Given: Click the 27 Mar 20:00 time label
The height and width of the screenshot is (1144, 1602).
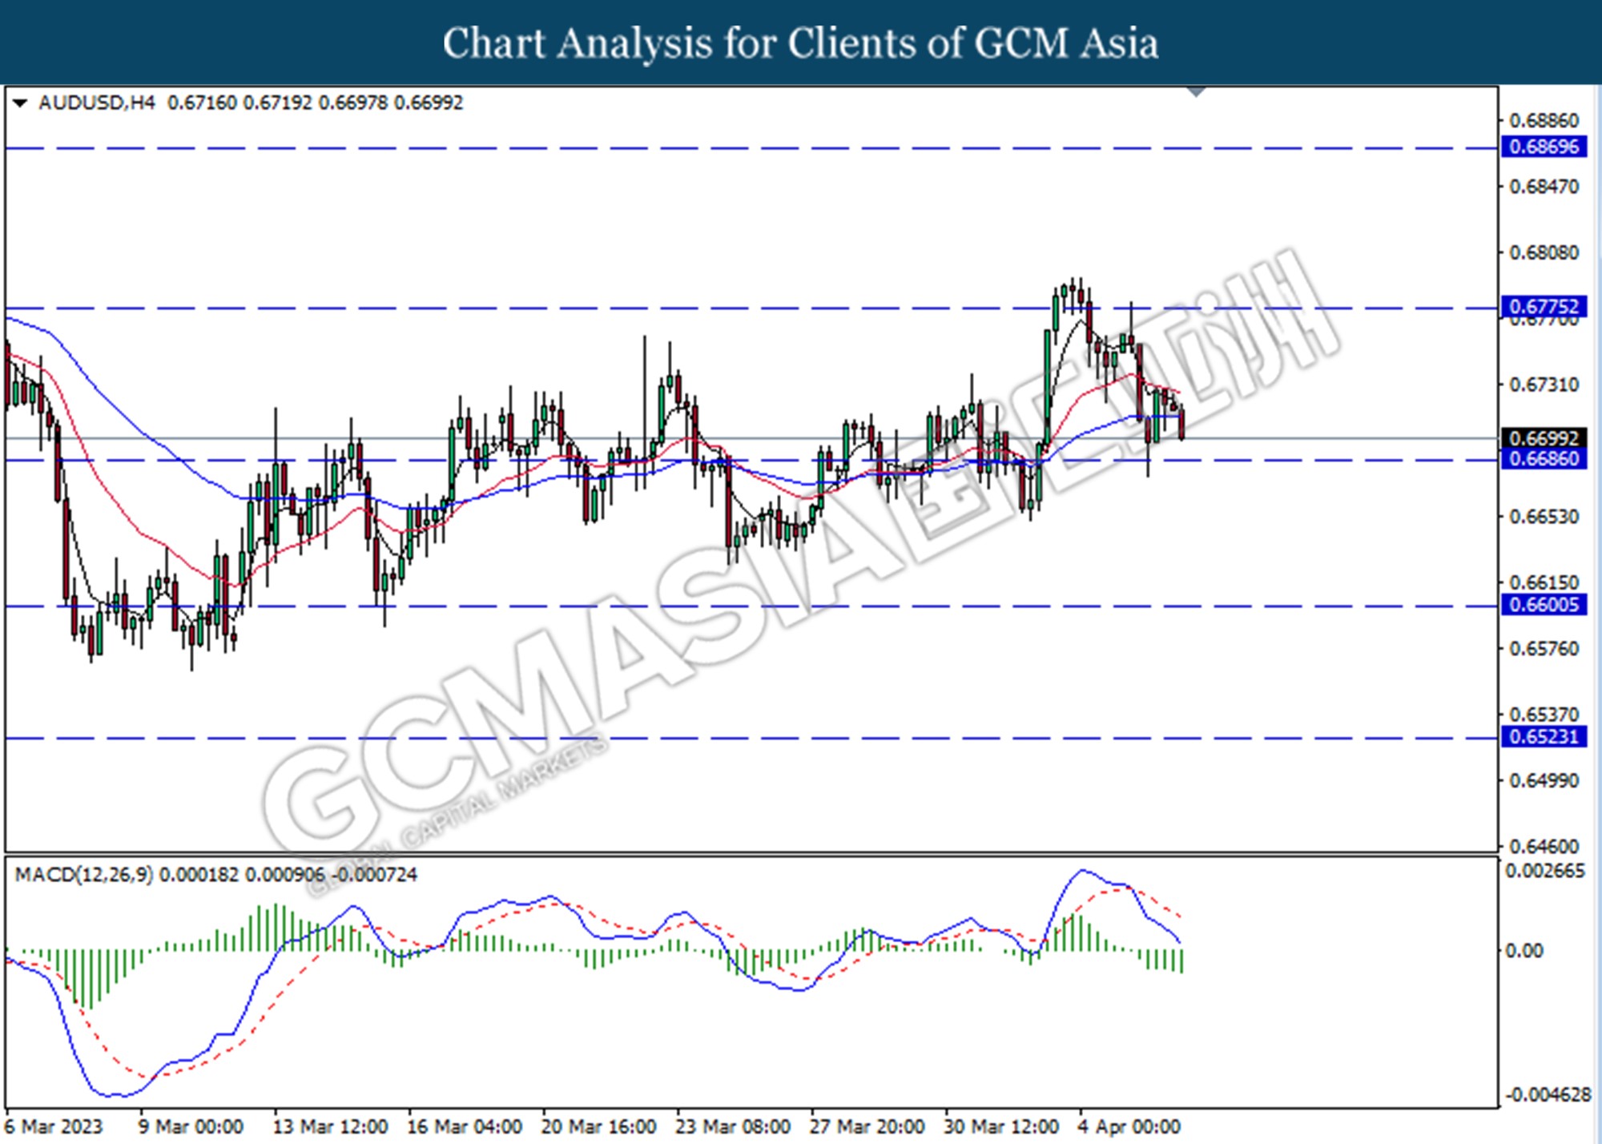Looking at the screenshot, I should click(x=867, y=1126).
